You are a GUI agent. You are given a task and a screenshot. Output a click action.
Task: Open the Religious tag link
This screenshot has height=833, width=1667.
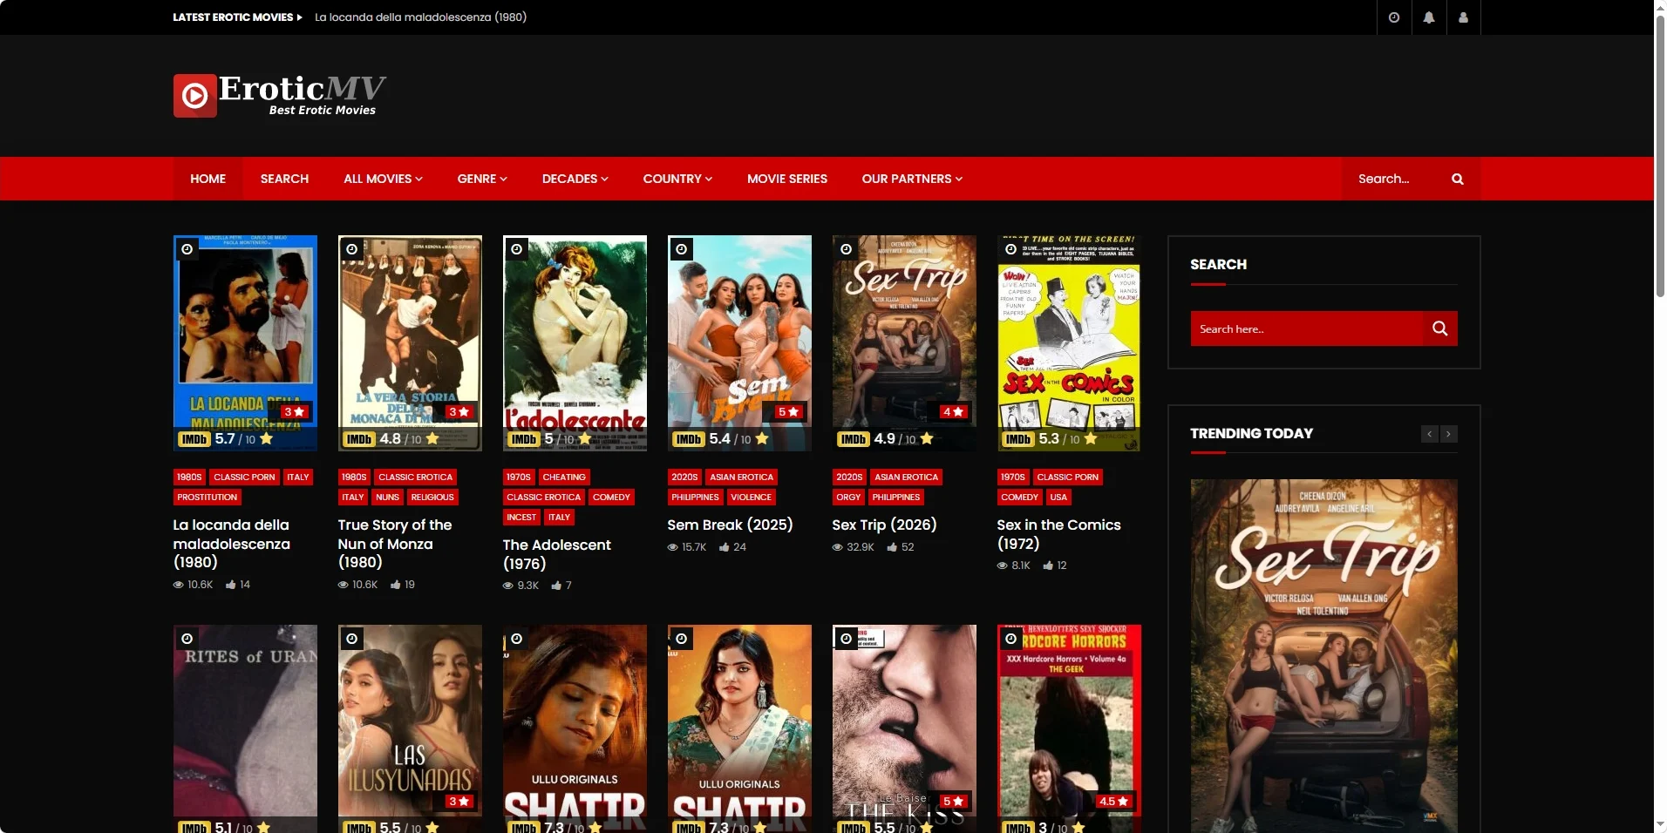click(432, 498)
